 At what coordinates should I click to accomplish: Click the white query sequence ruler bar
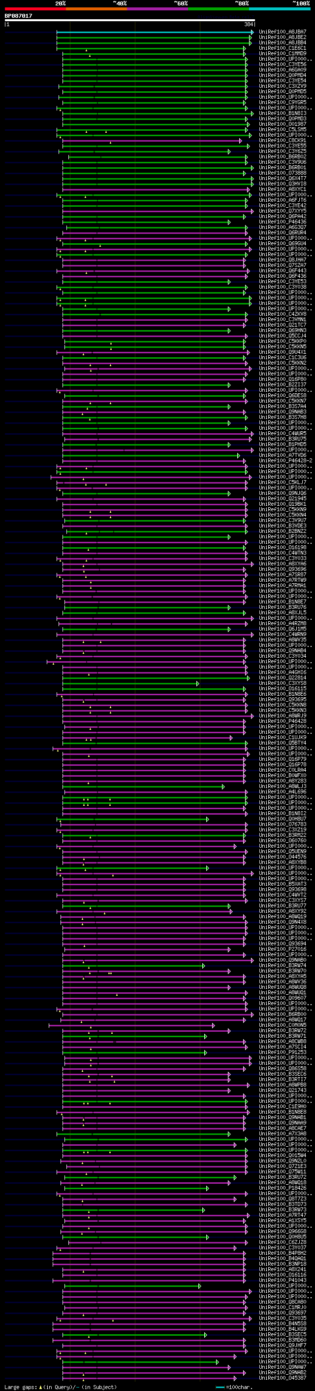tap(130, 20)
